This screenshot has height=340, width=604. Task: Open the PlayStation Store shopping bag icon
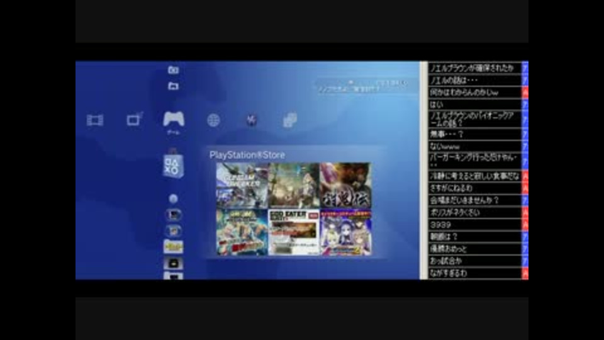[x=173, y=165]
